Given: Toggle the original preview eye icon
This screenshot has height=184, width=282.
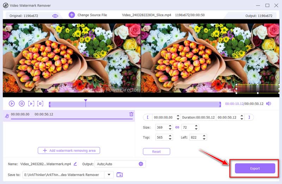Looking at the screenshot, I should [x=55, y=16].
